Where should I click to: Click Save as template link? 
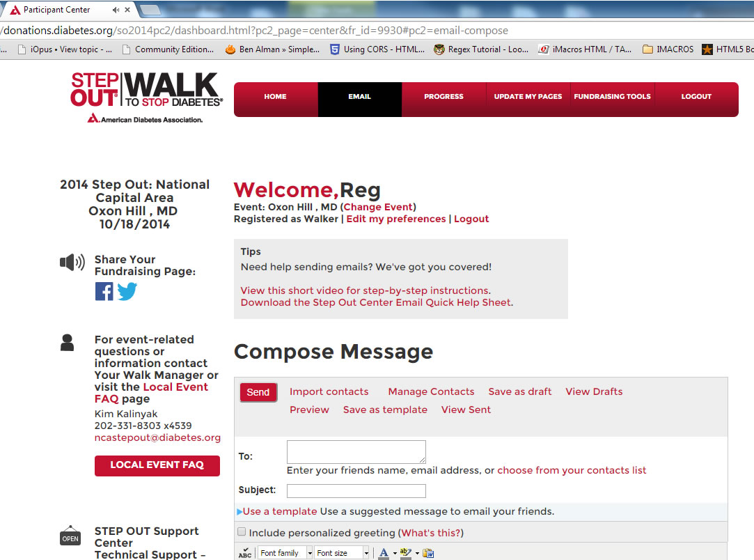pos(385,410)
